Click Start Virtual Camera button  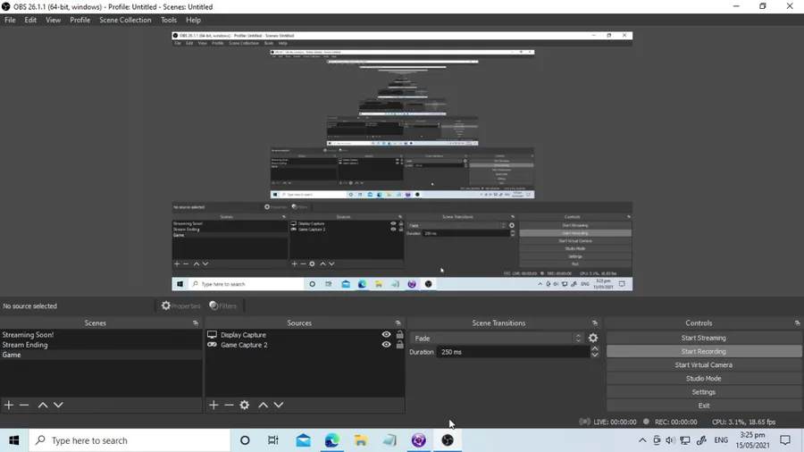[704, 364]
